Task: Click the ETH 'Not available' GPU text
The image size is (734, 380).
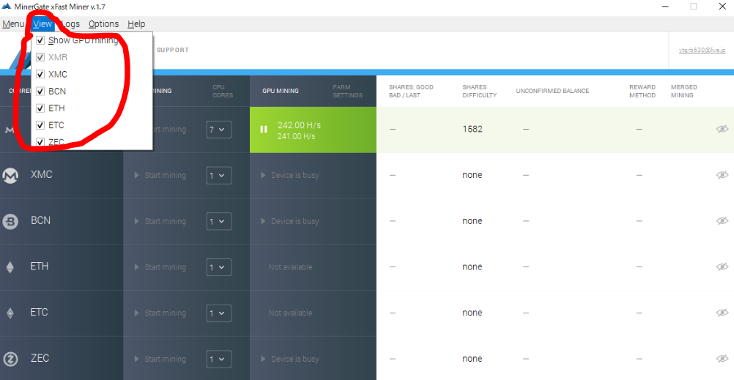Action: (290, 267)
